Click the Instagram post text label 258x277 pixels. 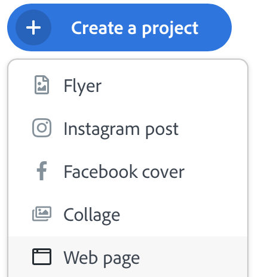(121, 130)
